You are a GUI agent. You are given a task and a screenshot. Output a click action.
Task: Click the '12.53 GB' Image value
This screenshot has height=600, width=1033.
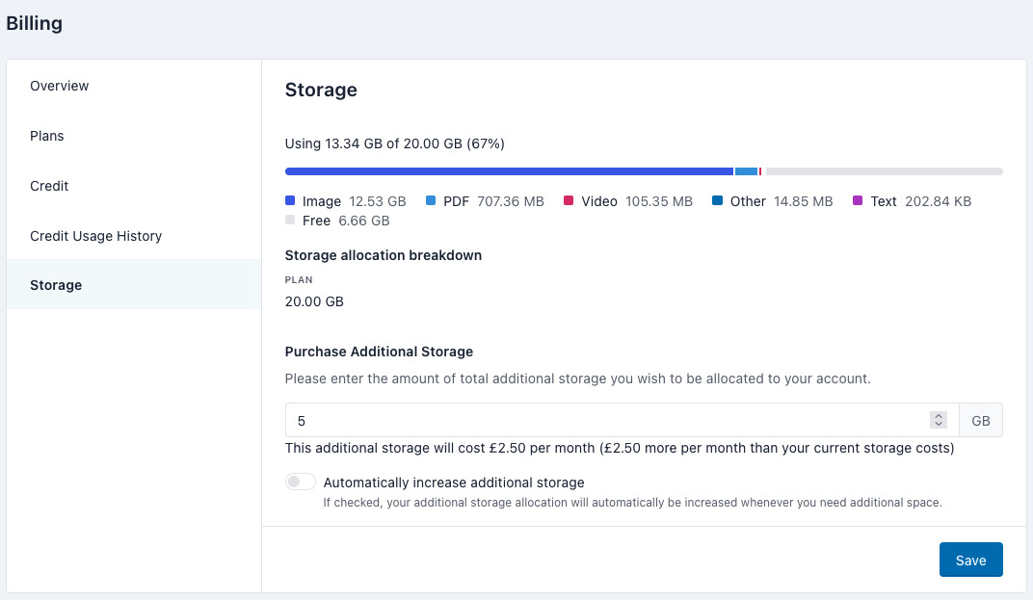tap(378, 201)
